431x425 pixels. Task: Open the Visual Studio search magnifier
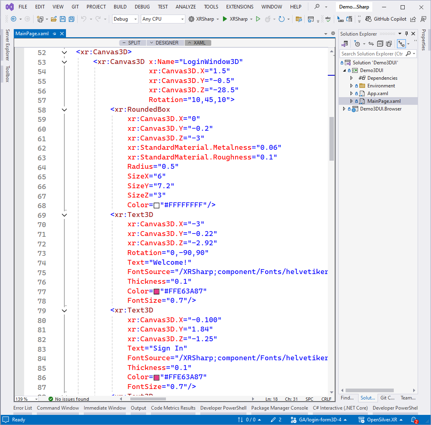point(317,6)
